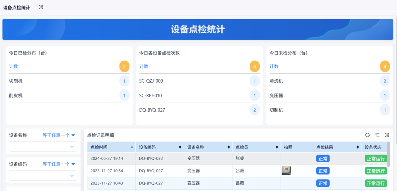Select the DQ-BYQ-027 row in 今日各设备点检次数
This screenshot has width=397, height=191.
coord(152,110)
